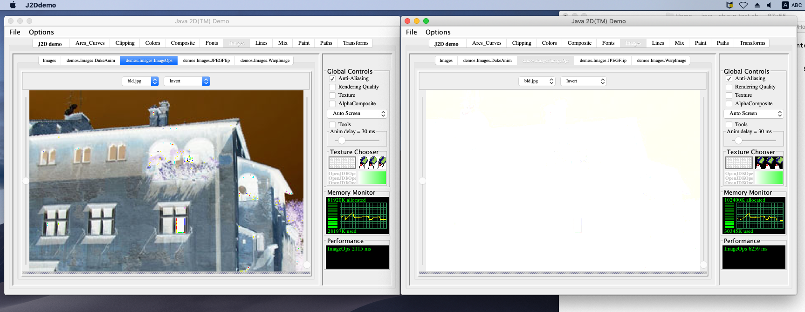
Task: Choose the grid pattern texture in left window
Action: click(342, 163)
